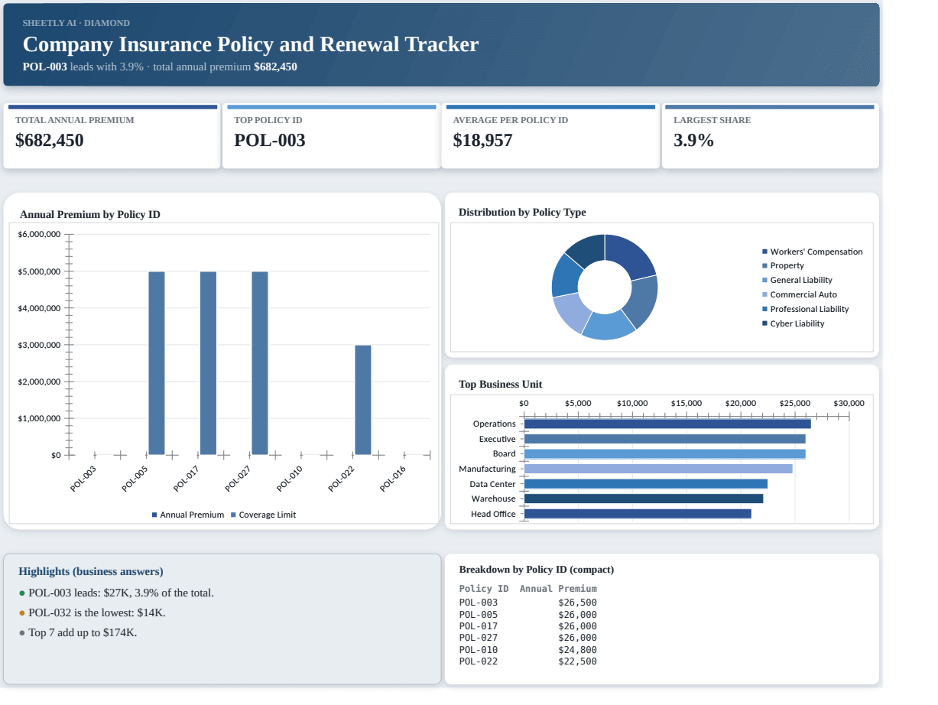Click the Annual Premium legend marker
Screen dimensions: 938x705
point(154,515)
